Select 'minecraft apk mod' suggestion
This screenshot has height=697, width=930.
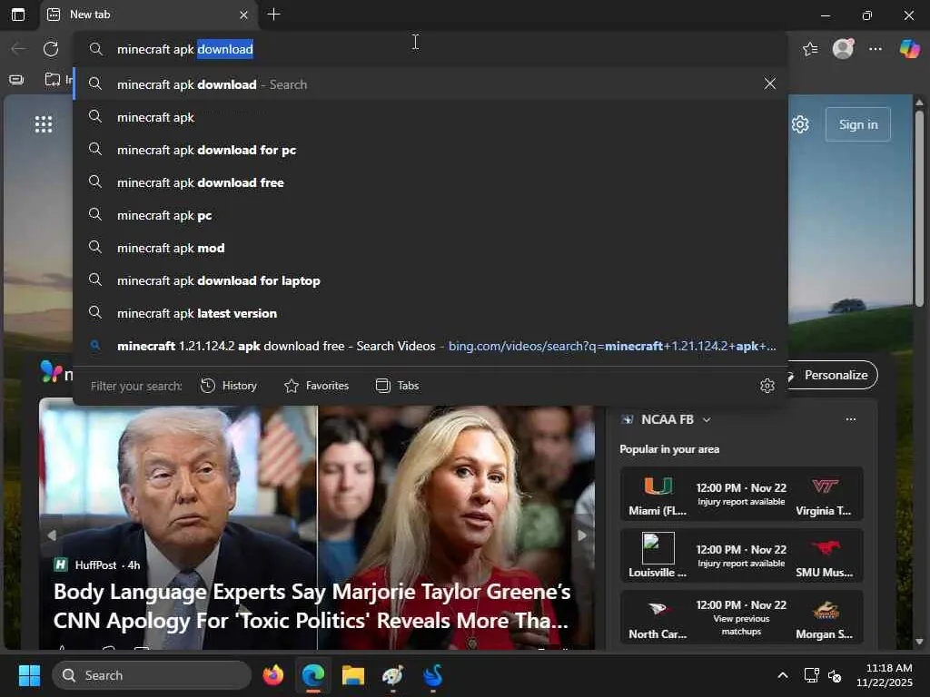point(430,248)
